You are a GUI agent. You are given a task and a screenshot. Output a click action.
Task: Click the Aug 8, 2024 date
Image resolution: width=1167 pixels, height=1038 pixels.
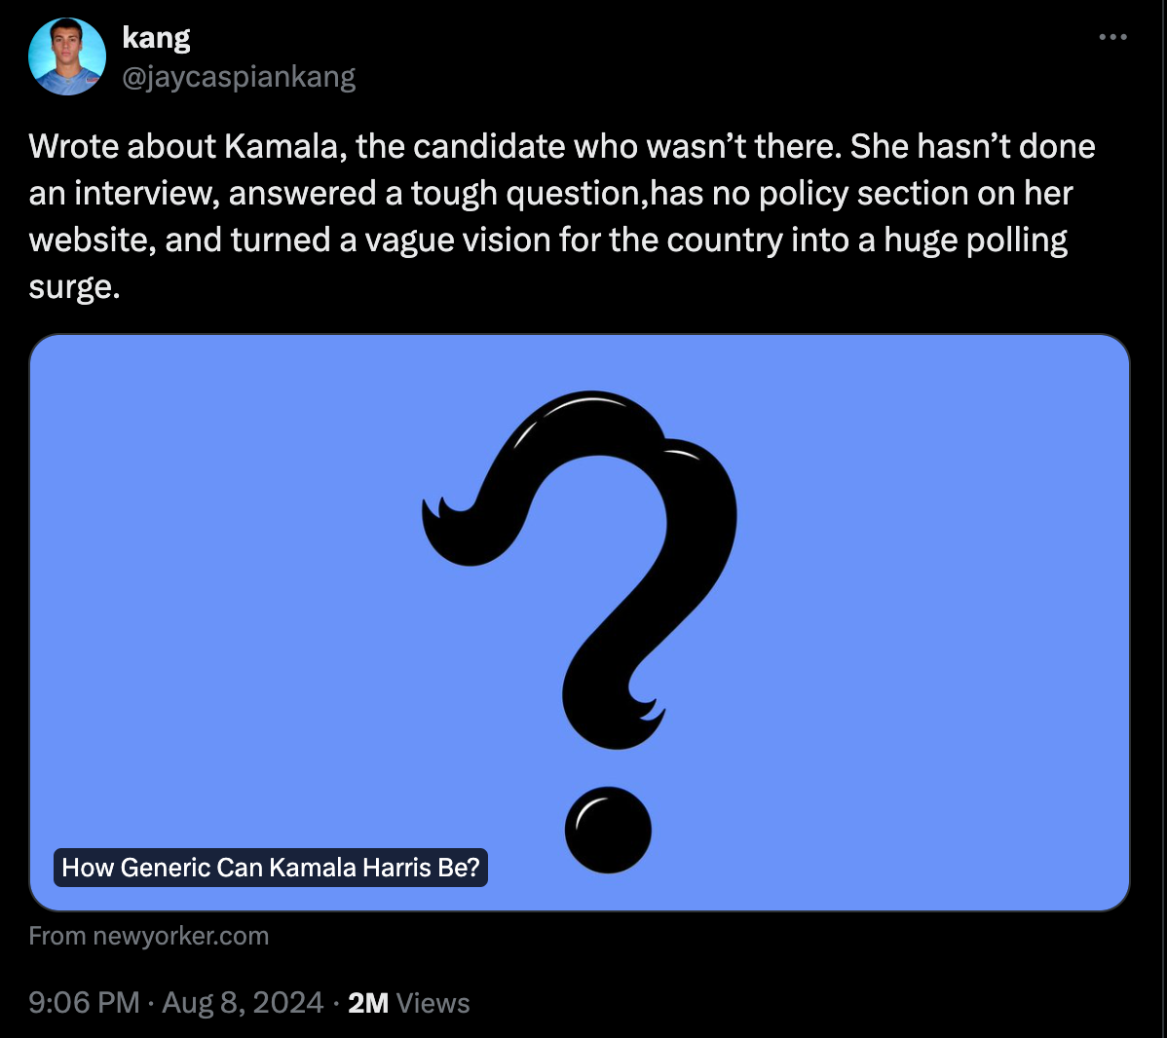[x=243, y=1002]
